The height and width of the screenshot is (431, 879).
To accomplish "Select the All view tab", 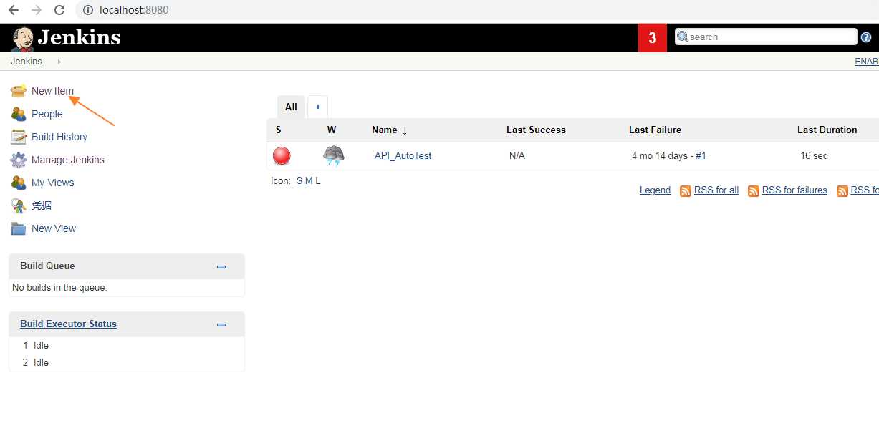I will pyautogui.click(x=291, y=107).
